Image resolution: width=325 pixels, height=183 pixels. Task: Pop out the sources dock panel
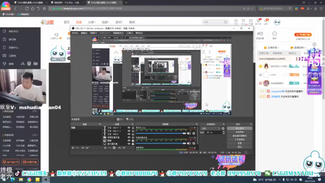click(132, 124)
